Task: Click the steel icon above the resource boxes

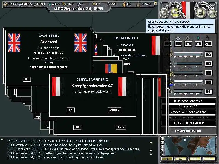Action: [x=178, y=38]
